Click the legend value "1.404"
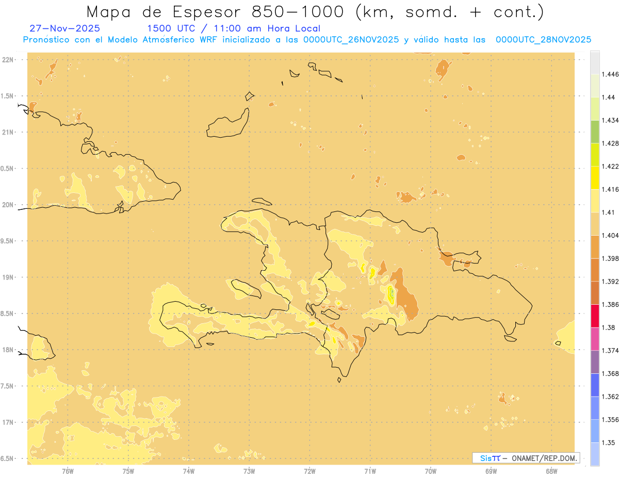This screenshot has width=619, height=478. pos(610,235)
